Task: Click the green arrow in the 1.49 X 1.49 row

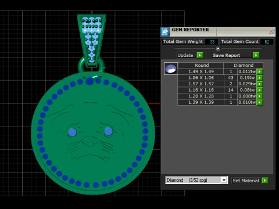Action: coord(260,71)
